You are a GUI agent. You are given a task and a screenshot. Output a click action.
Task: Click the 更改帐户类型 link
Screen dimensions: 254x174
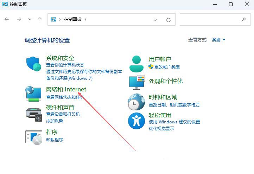tap(167, 67)
